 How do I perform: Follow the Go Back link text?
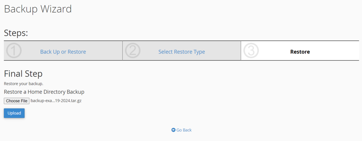tap(184, 130)
